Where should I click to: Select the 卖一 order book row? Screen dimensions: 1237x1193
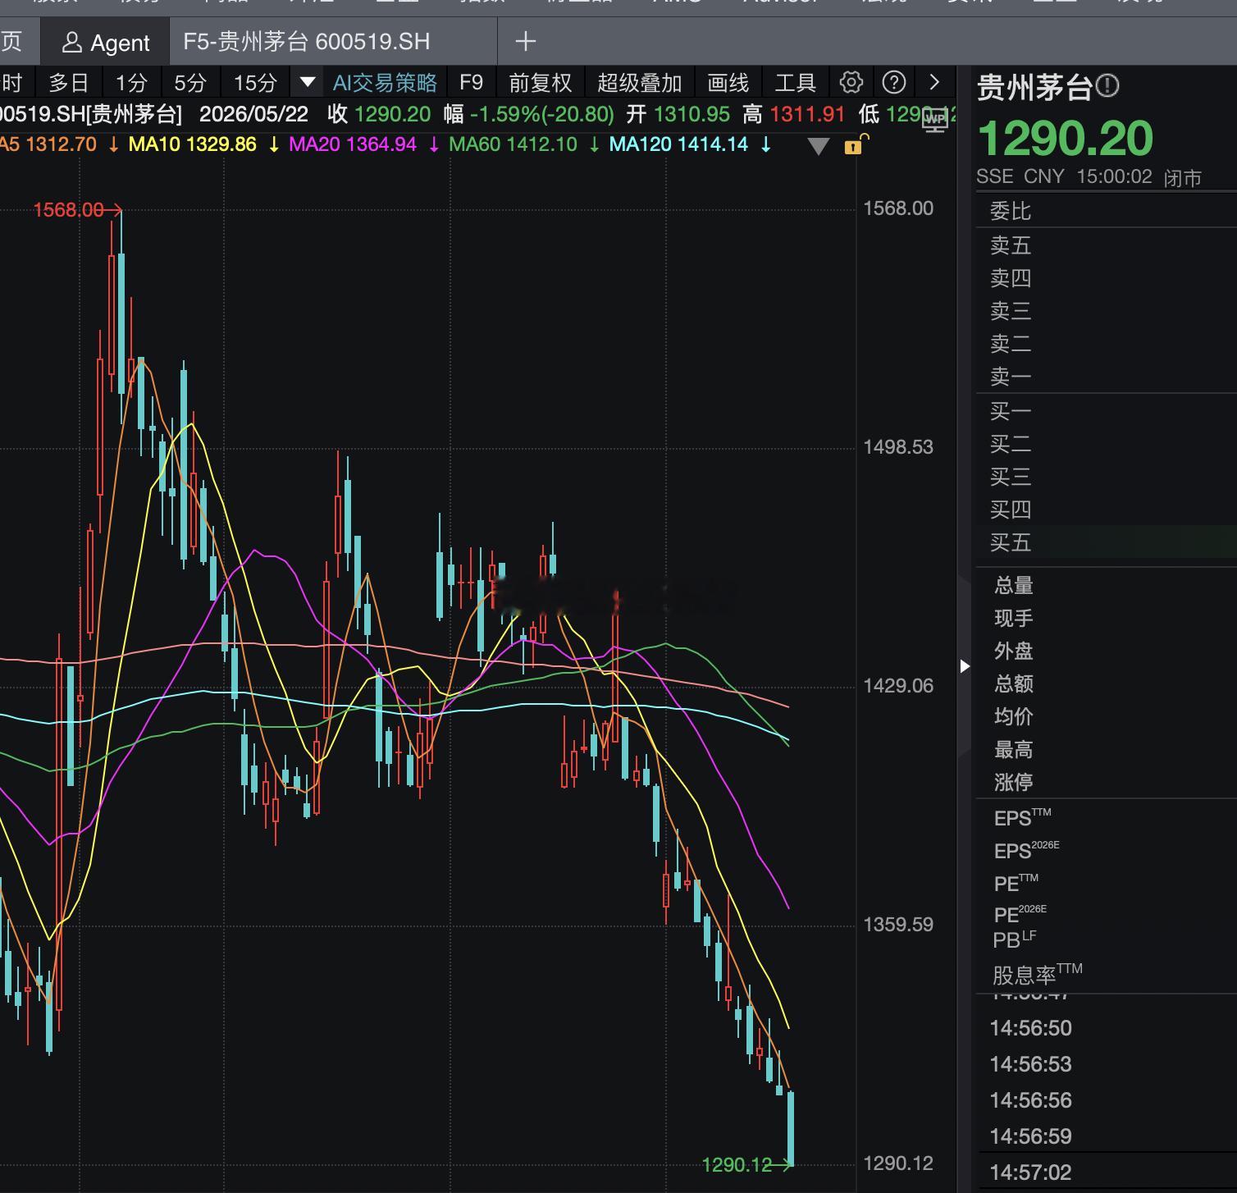(1106, 377)
